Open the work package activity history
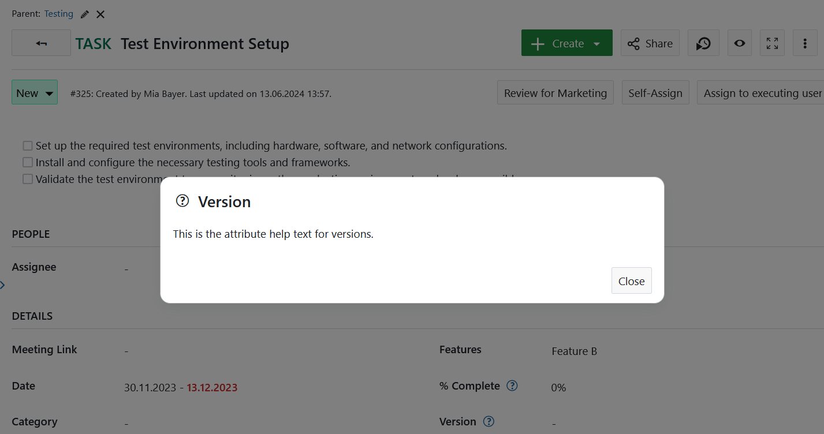Image resolution: width=824 pixels, height=434 pixels. 703,43
